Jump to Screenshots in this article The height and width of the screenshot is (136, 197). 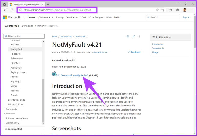(158, 48)
